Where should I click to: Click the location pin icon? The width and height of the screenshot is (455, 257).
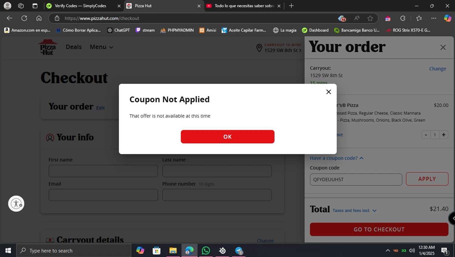click(x=259, y=48)
